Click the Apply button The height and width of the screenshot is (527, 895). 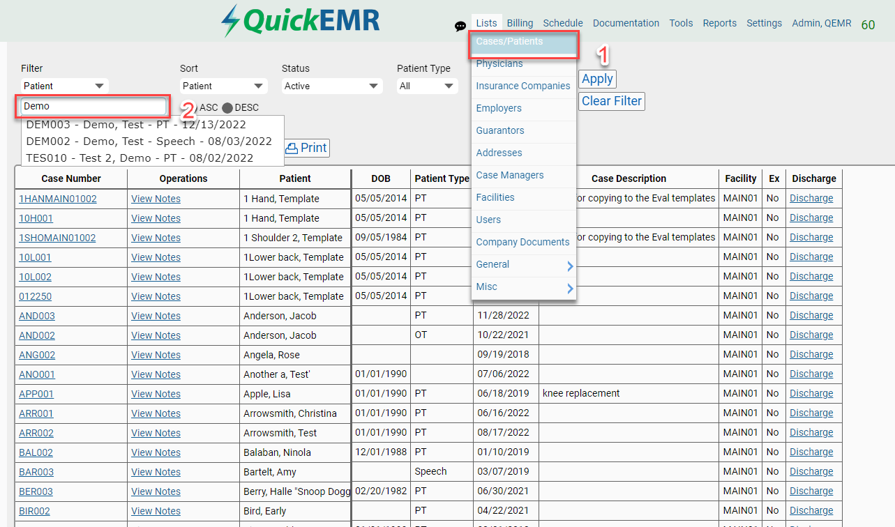597,79
